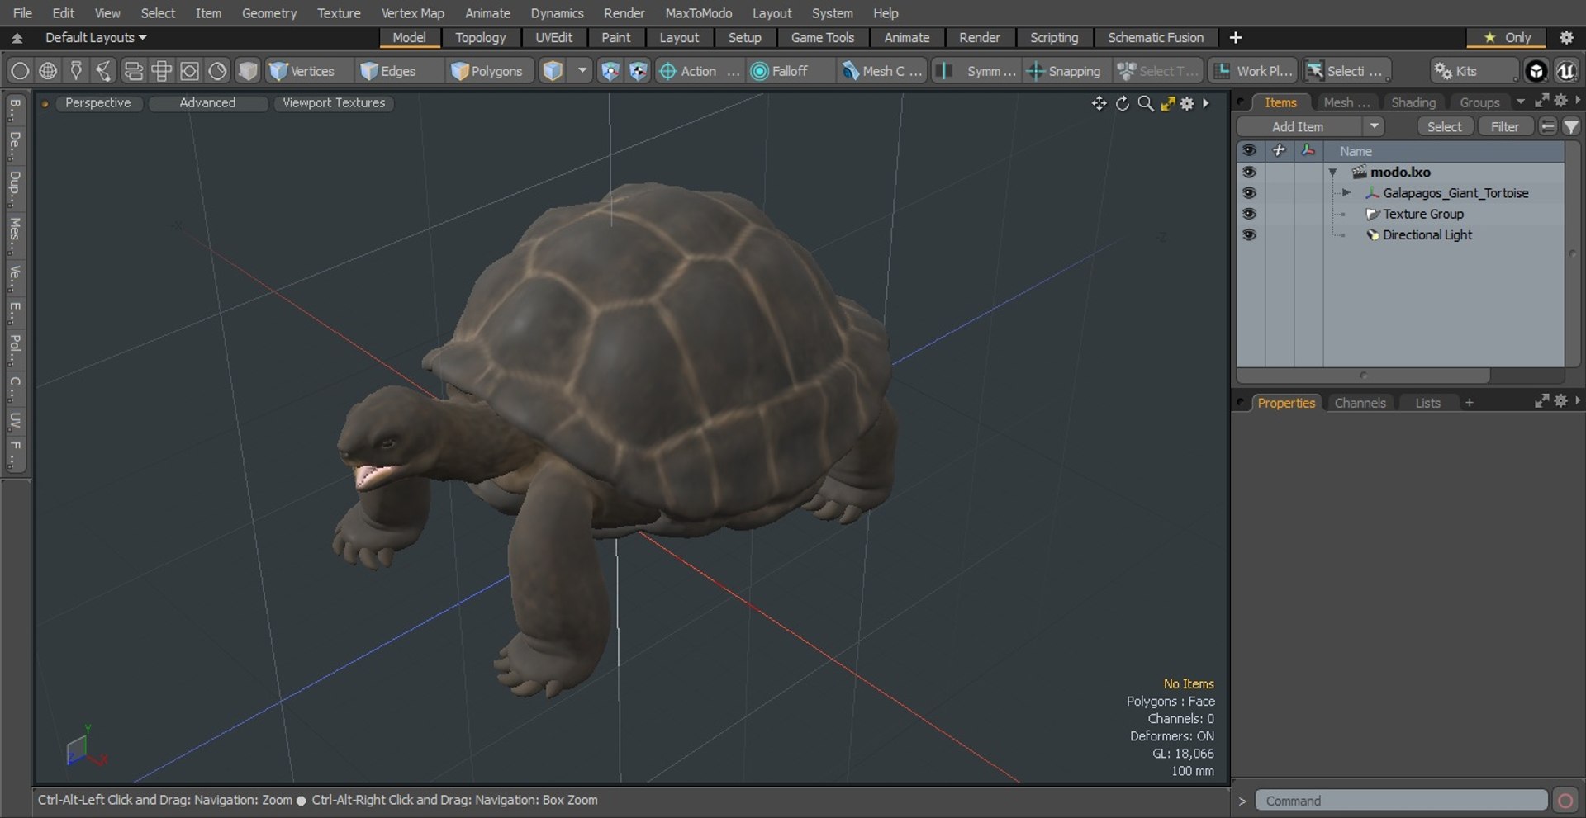Click the Items list filter funnel icon
The height and width of the screenshot is (818, 1586).
click(x=1570, y=126)
